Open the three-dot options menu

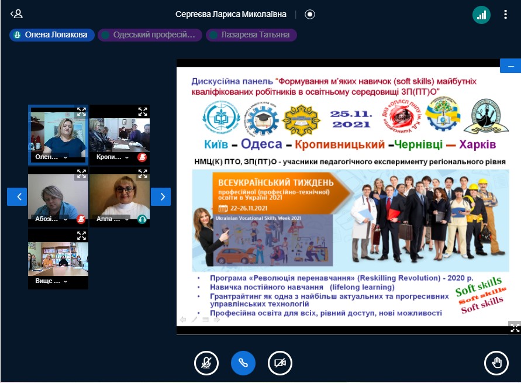pos(506,15)
